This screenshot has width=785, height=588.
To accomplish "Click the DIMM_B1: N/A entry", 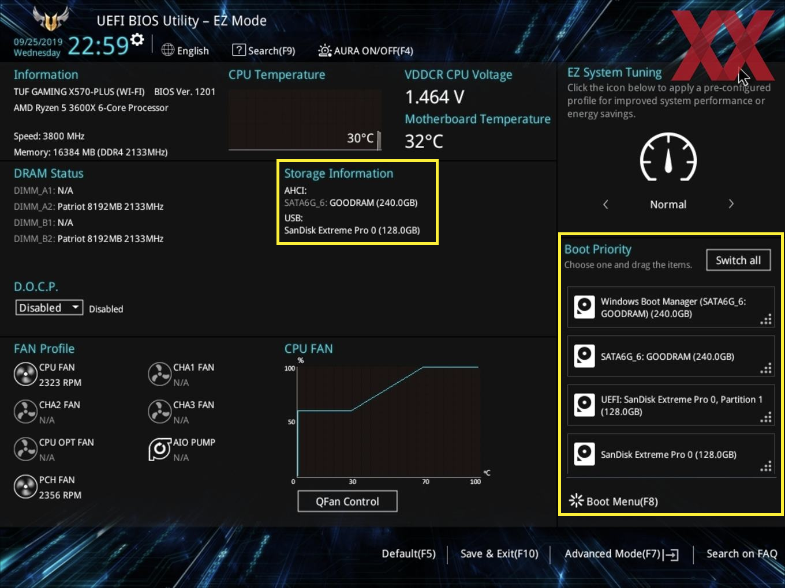I will [x=43, y=223].
